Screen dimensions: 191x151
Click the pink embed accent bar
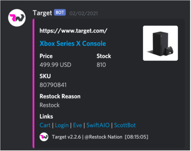[34, 84]
